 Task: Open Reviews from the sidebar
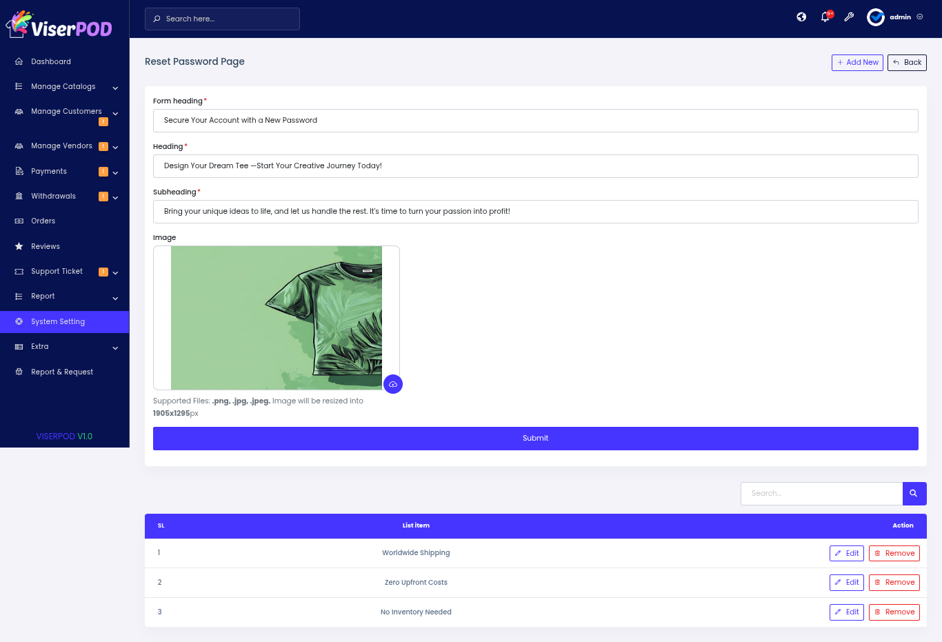coord(46,246)
